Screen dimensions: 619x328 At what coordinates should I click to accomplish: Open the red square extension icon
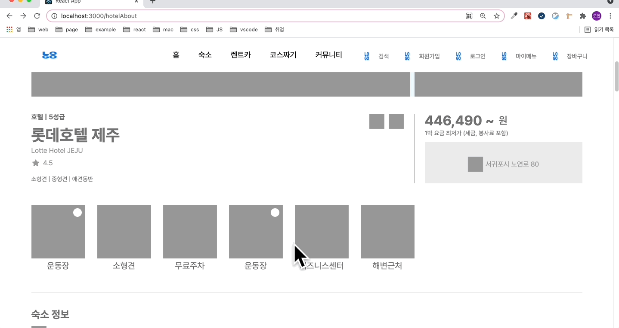coord(528,16)
